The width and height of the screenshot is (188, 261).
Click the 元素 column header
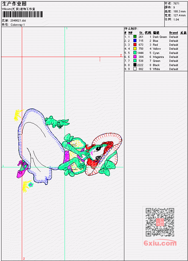pyautogui.click(x=183, y=33)
